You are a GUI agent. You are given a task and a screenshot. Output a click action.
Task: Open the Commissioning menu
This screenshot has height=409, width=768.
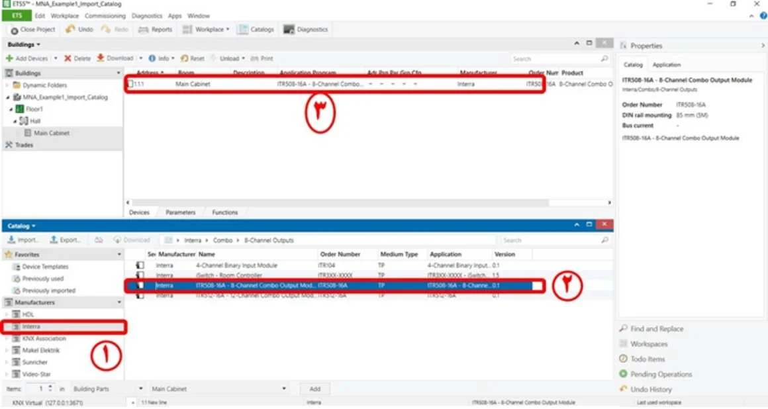(x=105, y=16)
